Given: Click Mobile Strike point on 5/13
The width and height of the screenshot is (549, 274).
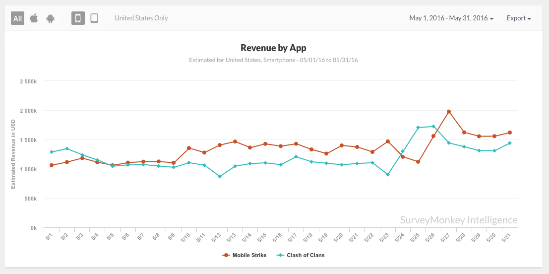Looking at the screenshot, I should coord(235,141).
